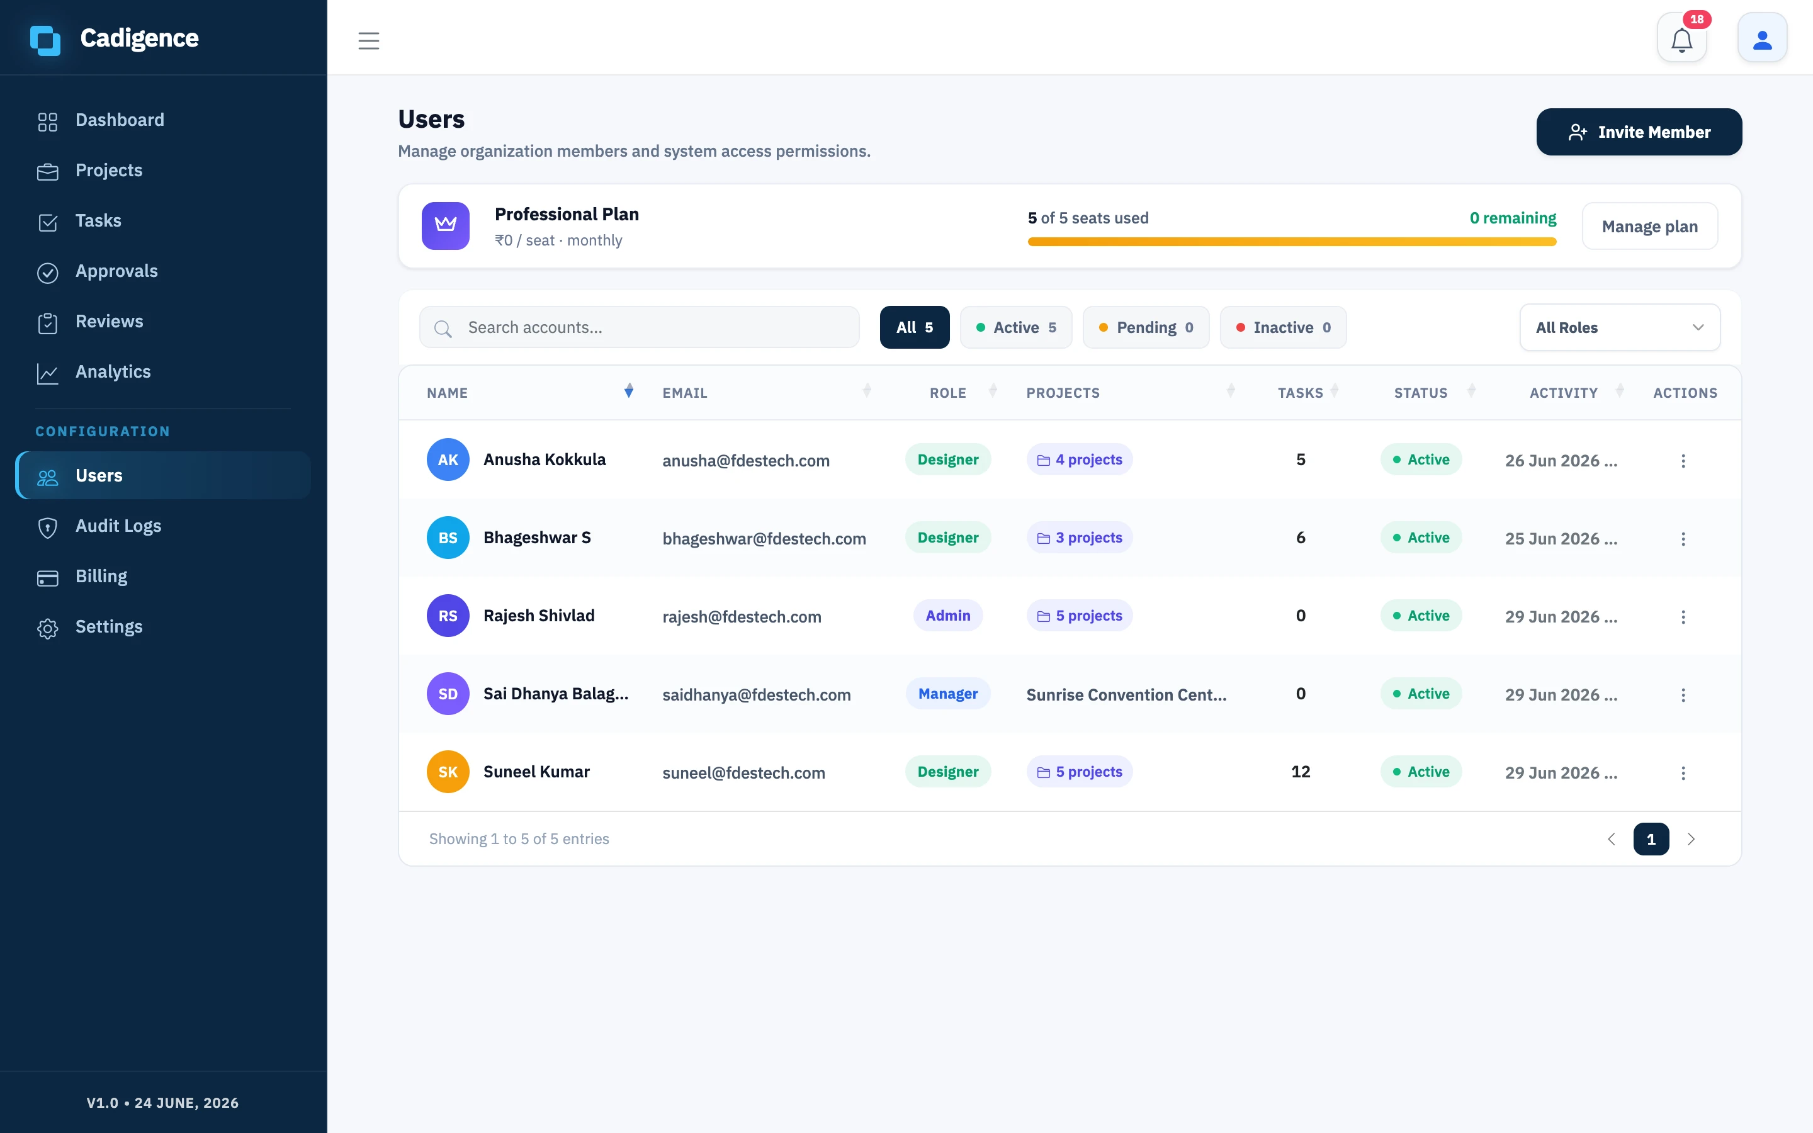Sort table by Email column
The image size is (1813, 1133).
click(x=867, y=390)
